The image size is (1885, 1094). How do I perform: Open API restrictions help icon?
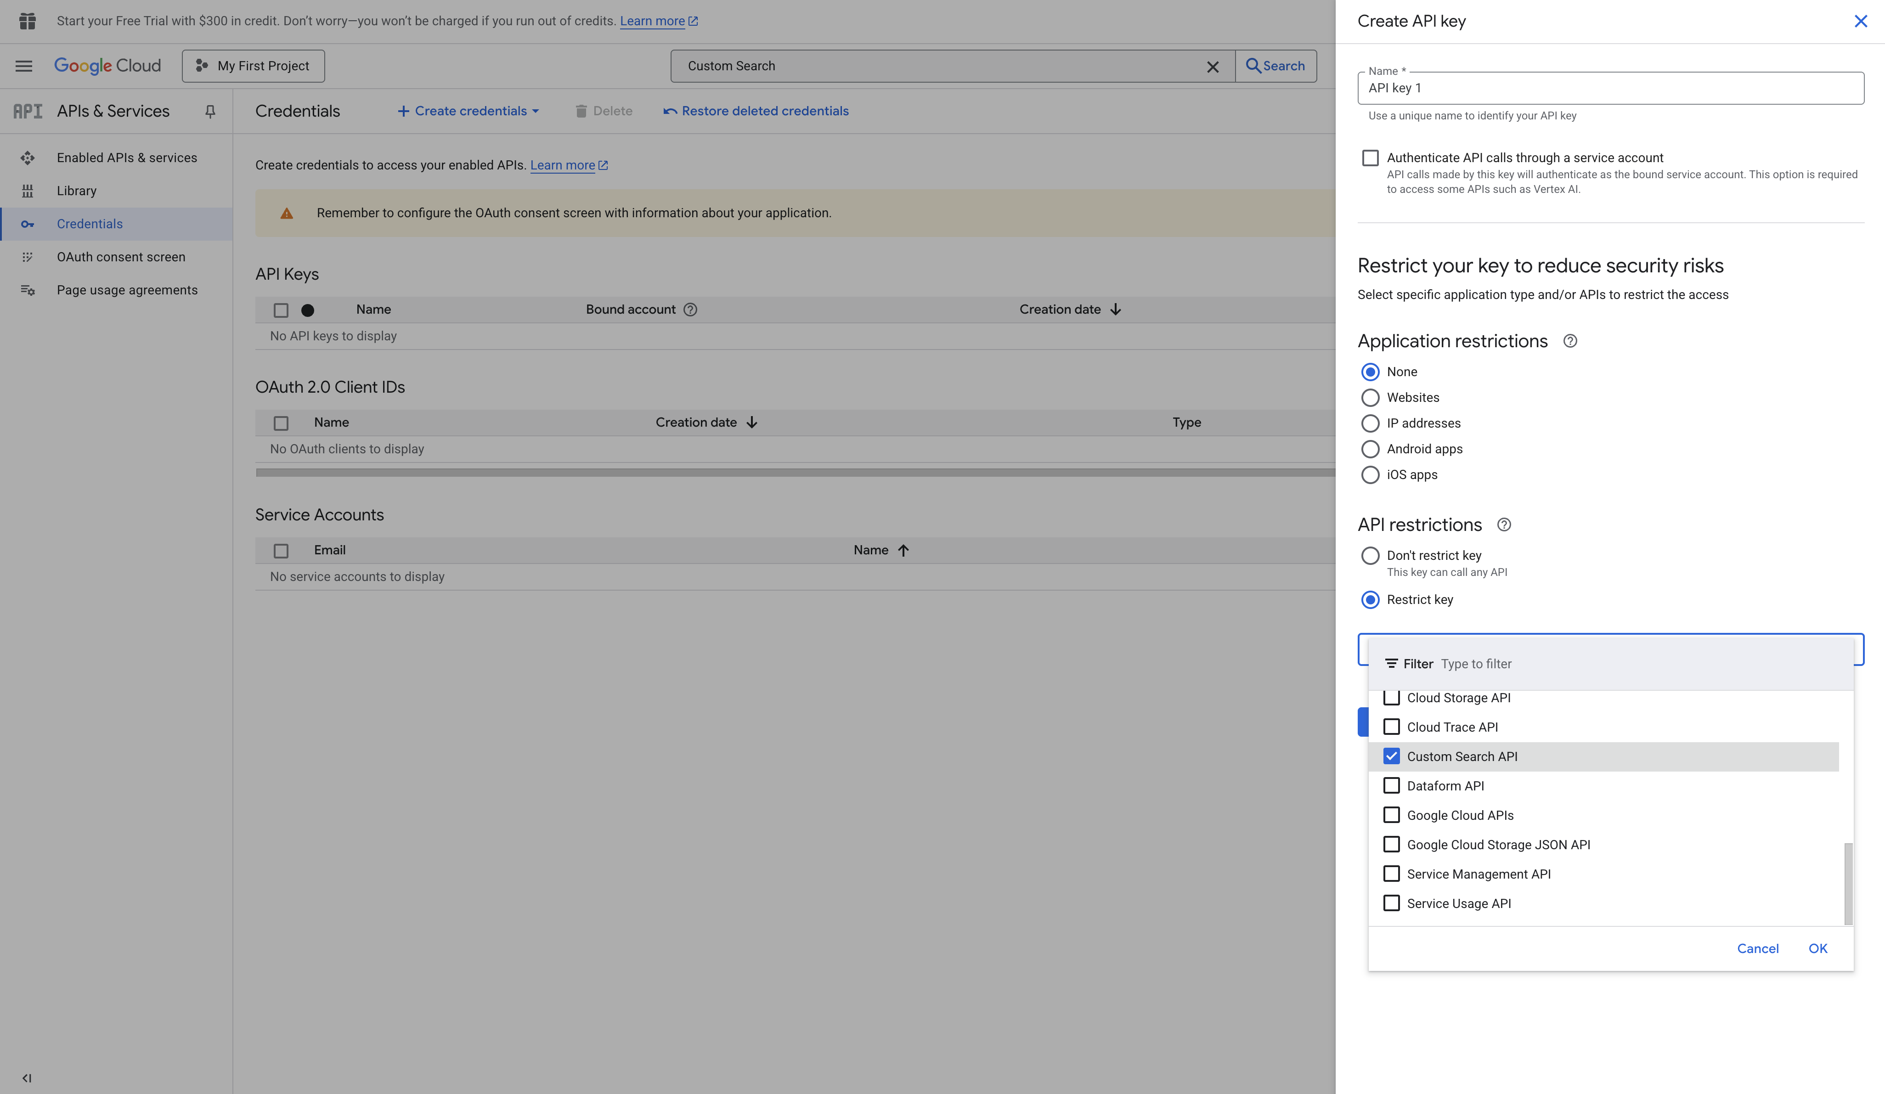click(x=1504, y=525)
